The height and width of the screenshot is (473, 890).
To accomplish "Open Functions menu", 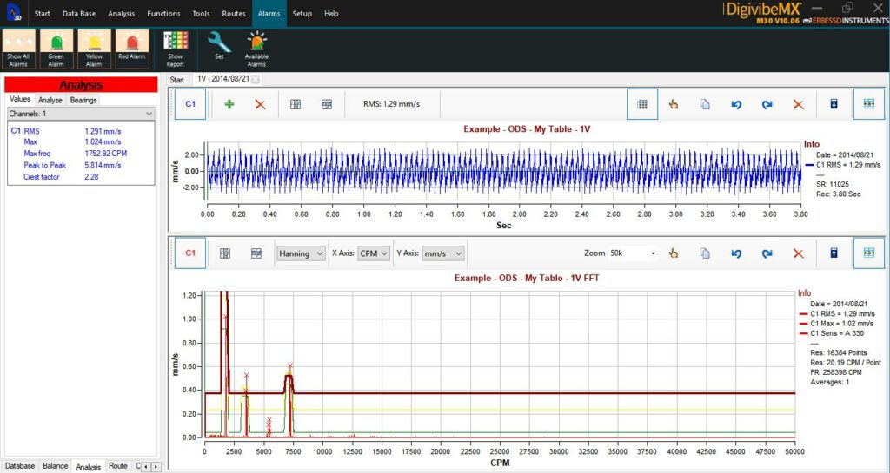I will pyautogui.click(x=163, y=14).
